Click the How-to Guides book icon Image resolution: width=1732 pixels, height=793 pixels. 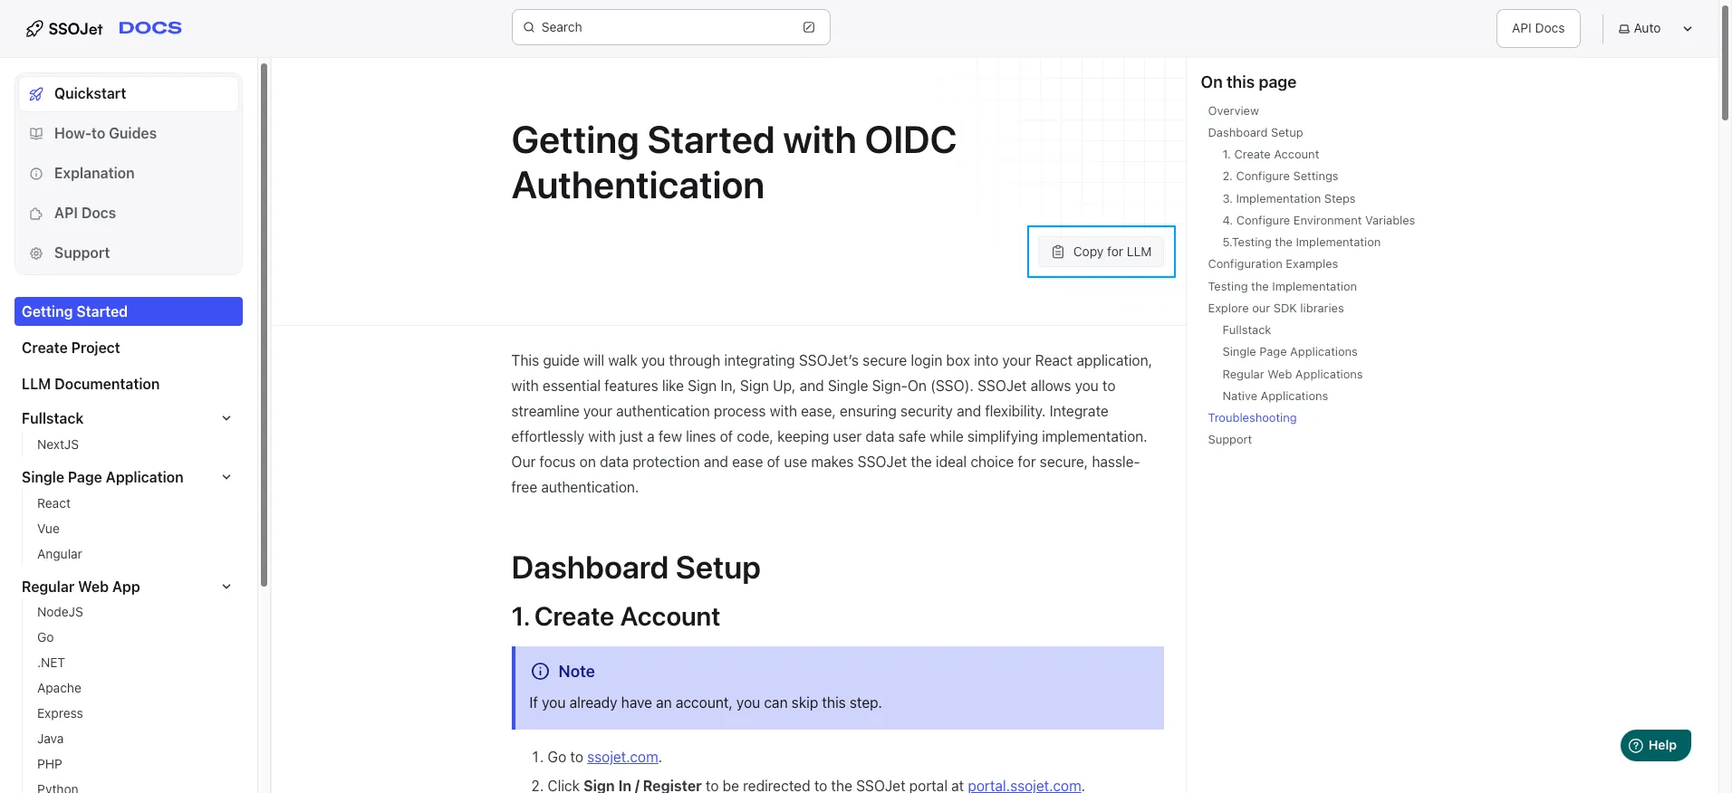35,133
